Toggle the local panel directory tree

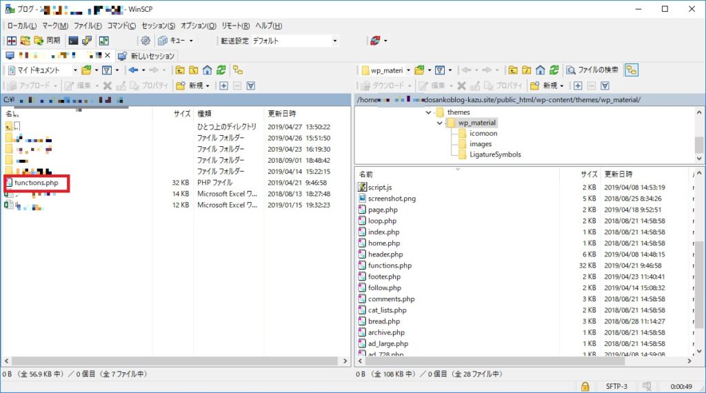pos(238,70)
